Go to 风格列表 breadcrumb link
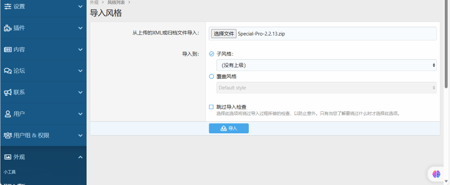The image size is (450, 185). click(x=116, y=2)
